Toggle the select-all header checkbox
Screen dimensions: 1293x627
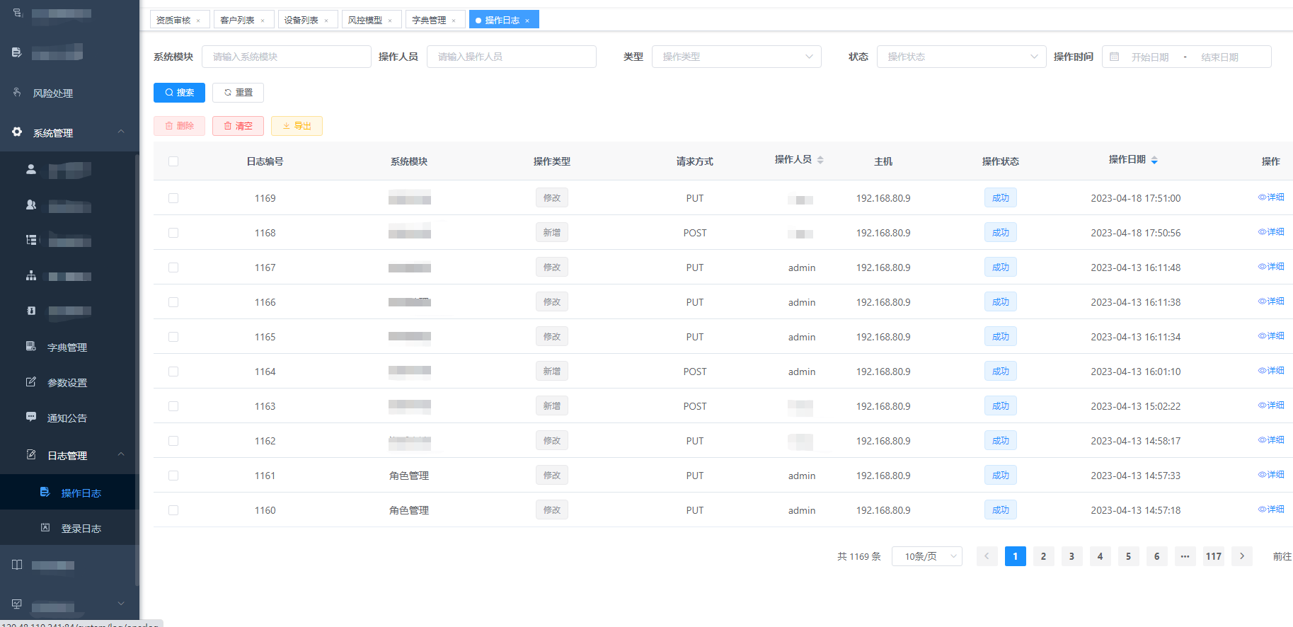tap(173, 161)
